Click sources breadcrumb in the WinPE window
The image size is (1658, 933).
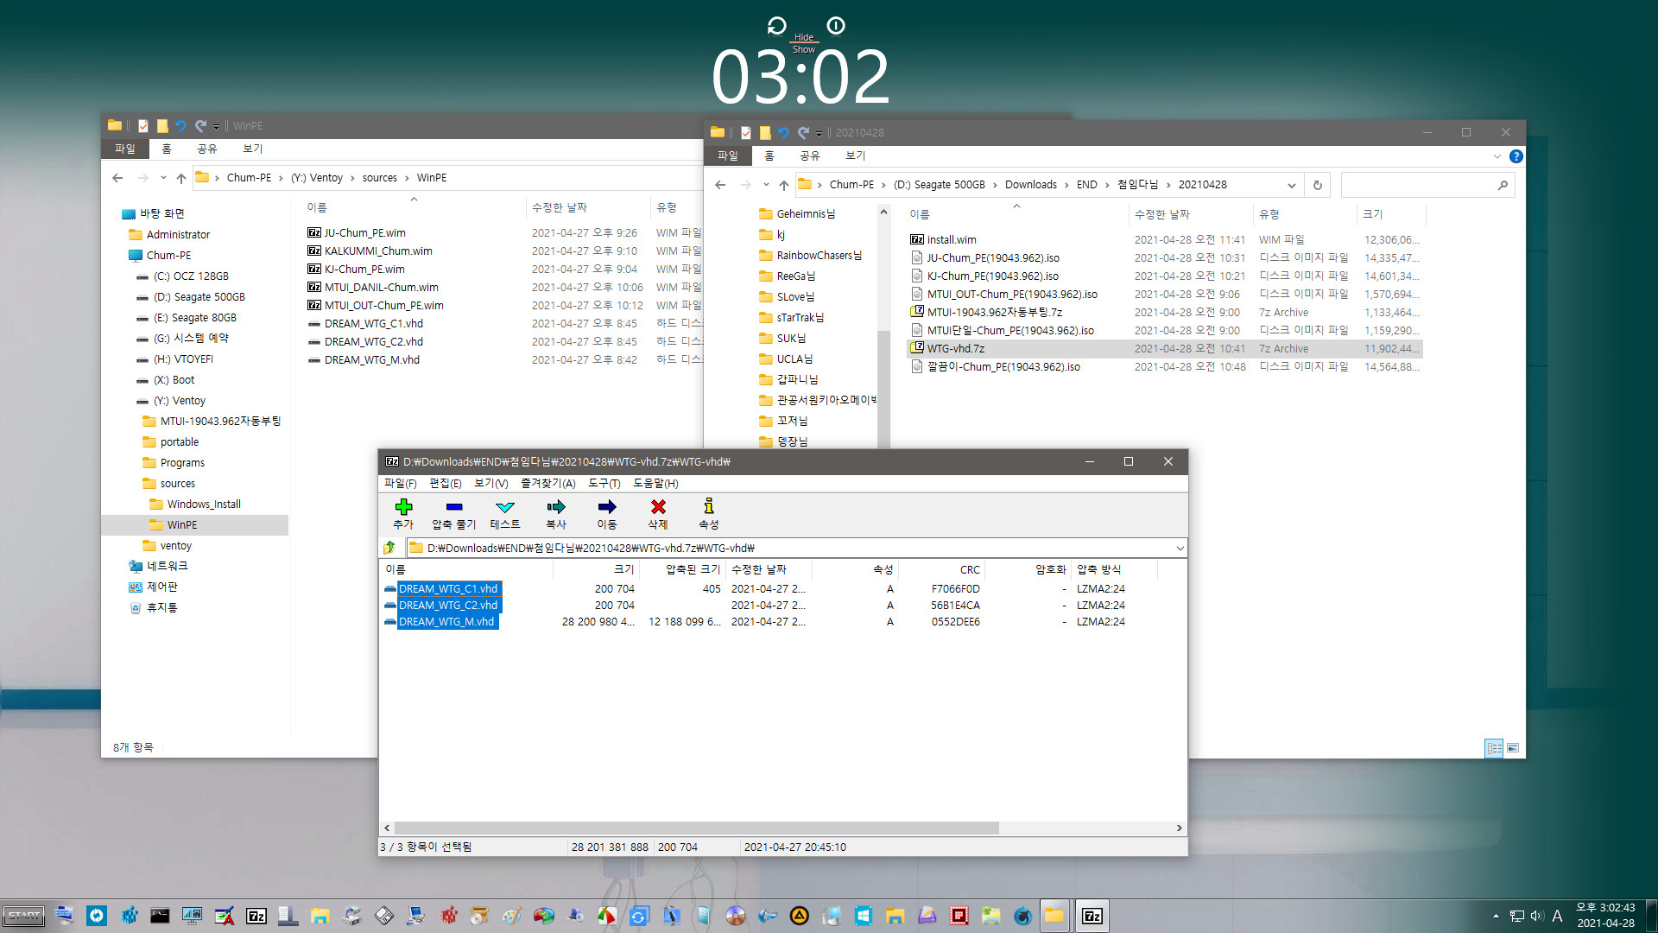tap(380, 178)
